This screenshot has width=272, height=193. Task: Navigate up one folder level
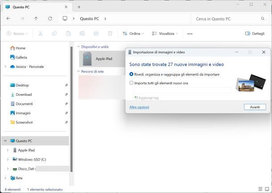(36, 19)
